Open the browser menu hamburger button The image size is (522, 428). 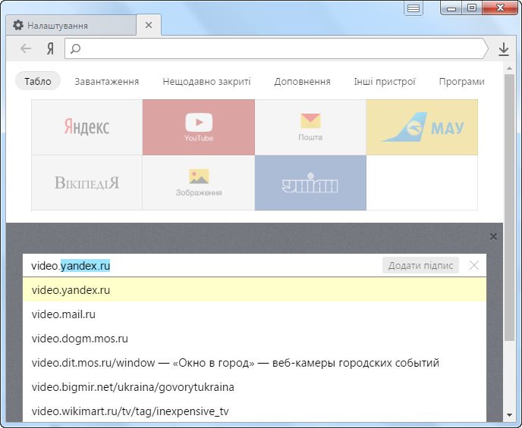(x=414, y=8)
